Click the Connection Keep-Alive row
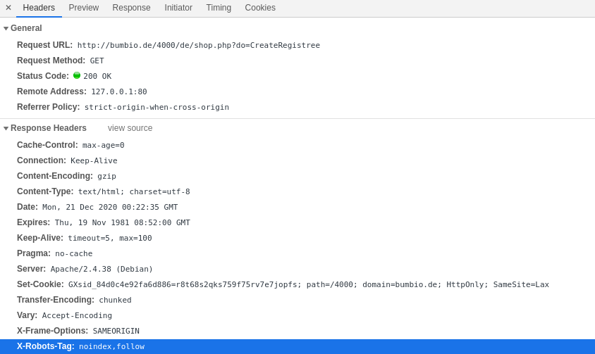 297,160
